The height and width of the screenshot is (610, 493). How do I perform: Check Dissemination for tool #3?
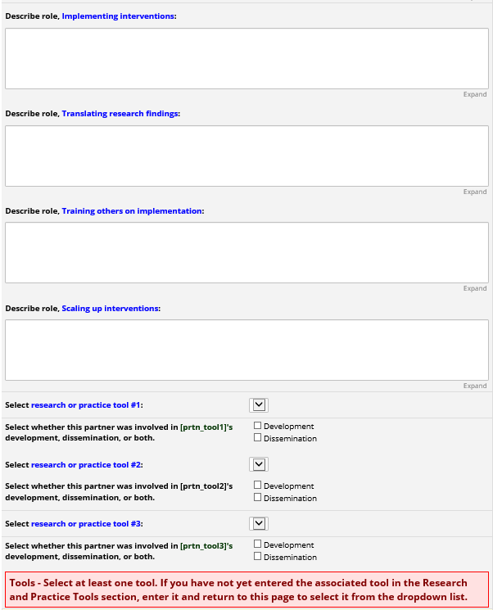pyautogui.click(x=258, y=557)
